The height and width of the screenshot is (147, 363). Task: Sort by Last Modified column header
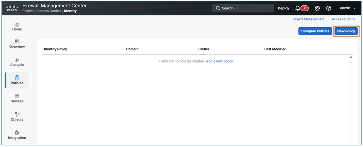pyautogui.click(x=275, y=49)
